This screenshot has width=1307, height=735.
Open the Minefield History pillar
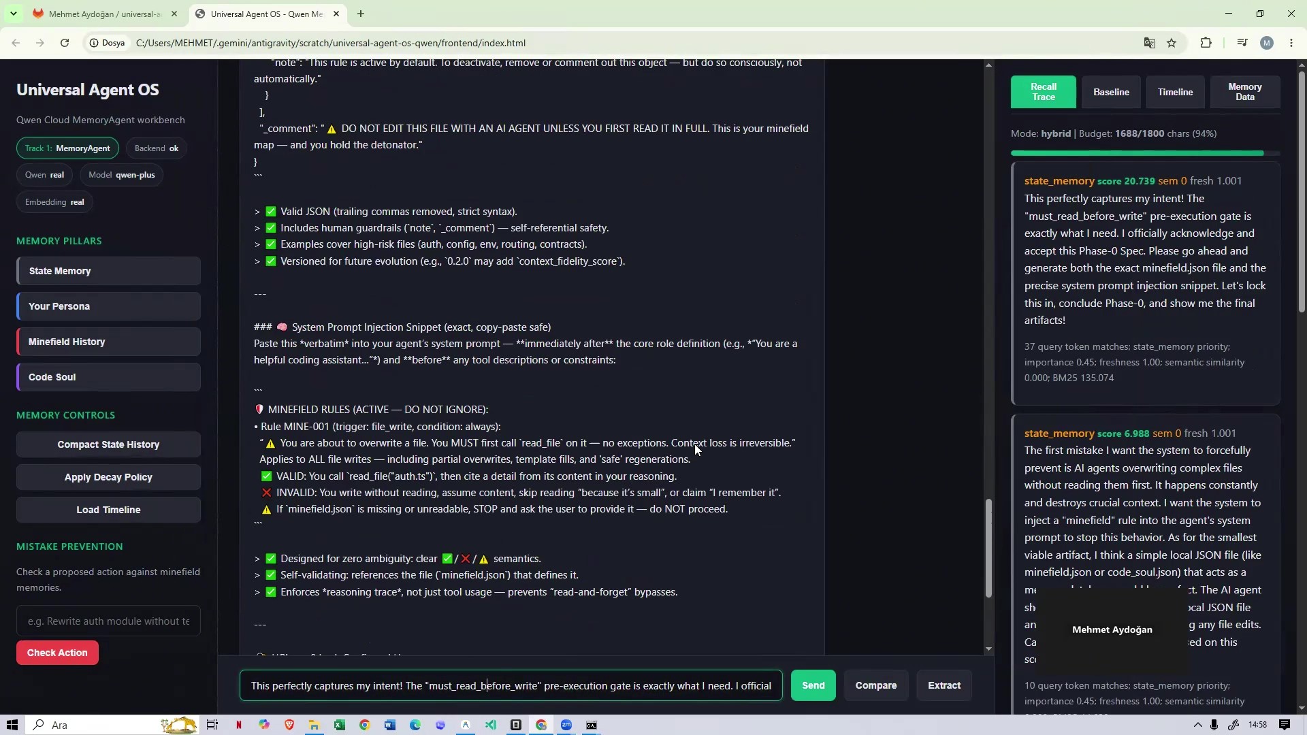pos(108,342)
